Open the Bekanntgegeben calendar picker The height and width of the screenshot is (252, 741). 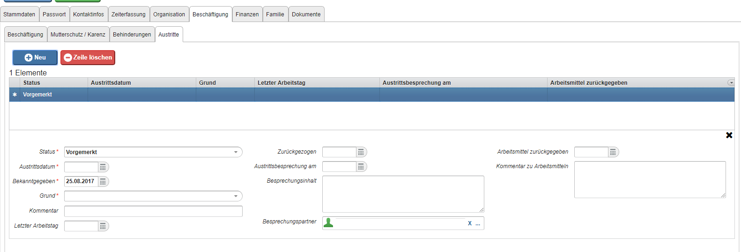(x=103, y=182)
